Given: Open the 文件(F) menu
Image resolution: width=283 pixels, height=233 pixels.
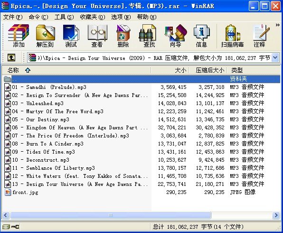Looking at the screenshot, I should tap(13, 17).
